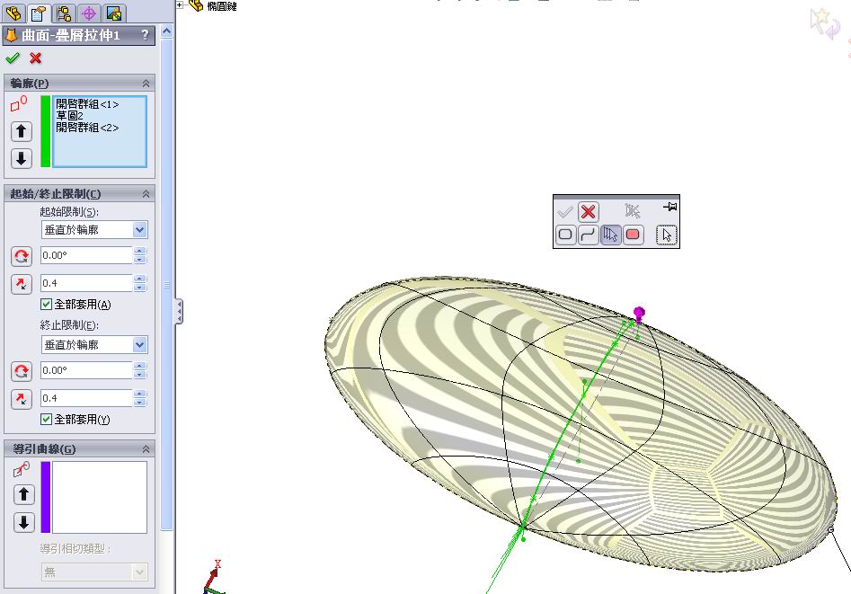The width and height of the screenshot is (851, 594).
Task: Click the end angle 0.00° field
Action: [86, 370]
